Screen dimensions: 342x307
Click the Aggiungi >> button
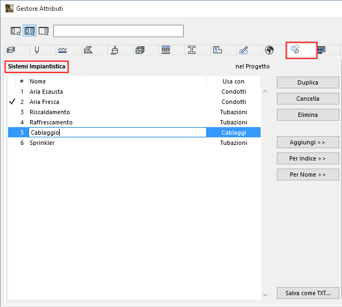click(x=308, y=142)
